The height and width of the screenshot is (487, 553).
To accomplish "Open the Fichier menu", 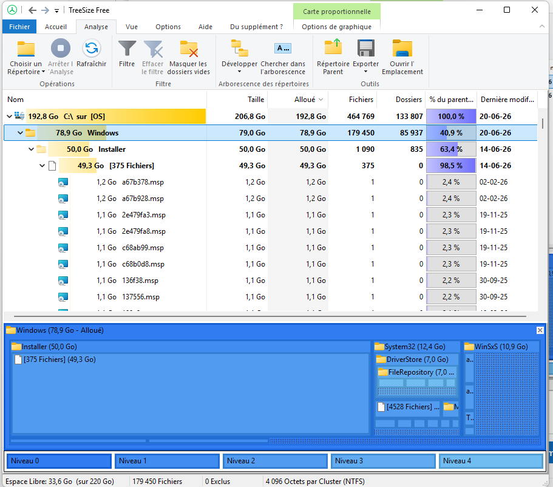I will tap(19, 27).
